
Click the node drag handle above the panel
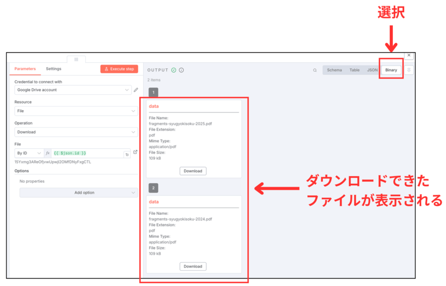76,59
